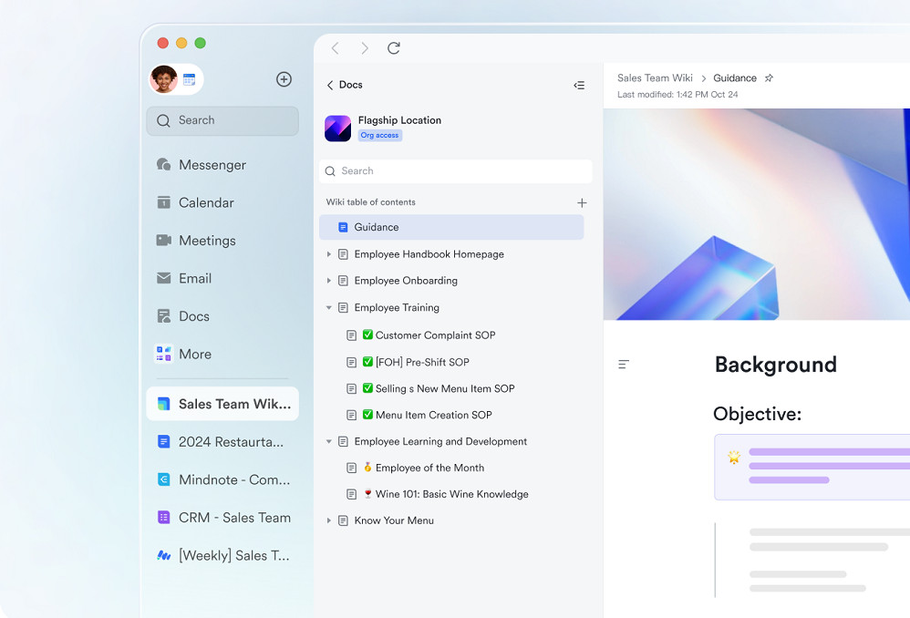Pin the Guidance page using pin icon
910x618 pixels.
tap(769, 78)
